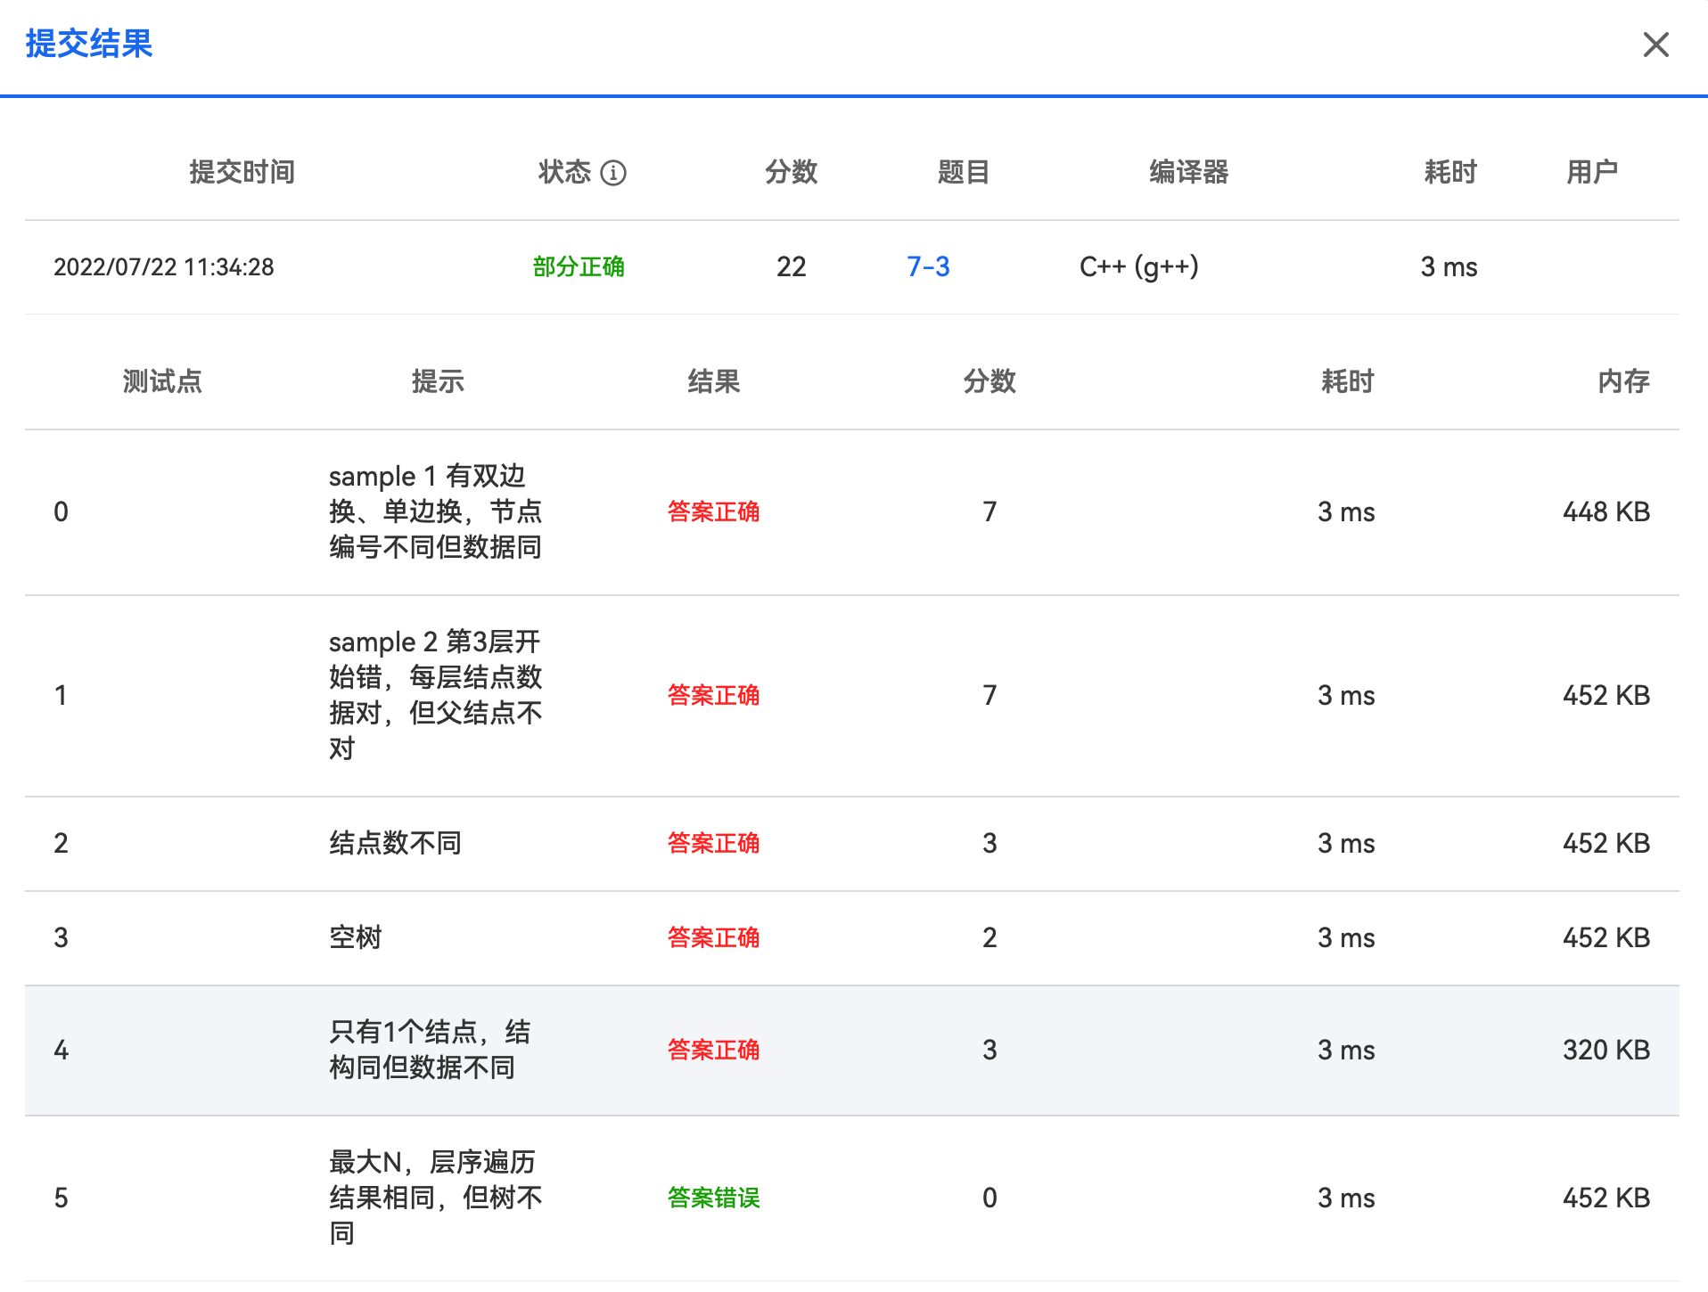Select the test point 1 row
This screenshot has height=1292, width=1708.
coord(851,695)
